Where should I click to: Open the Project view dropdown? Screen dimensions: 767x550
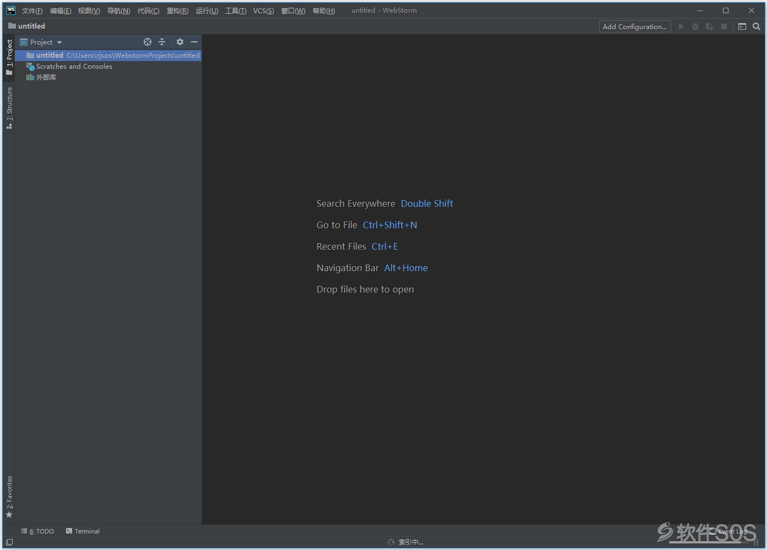[41, 42]
